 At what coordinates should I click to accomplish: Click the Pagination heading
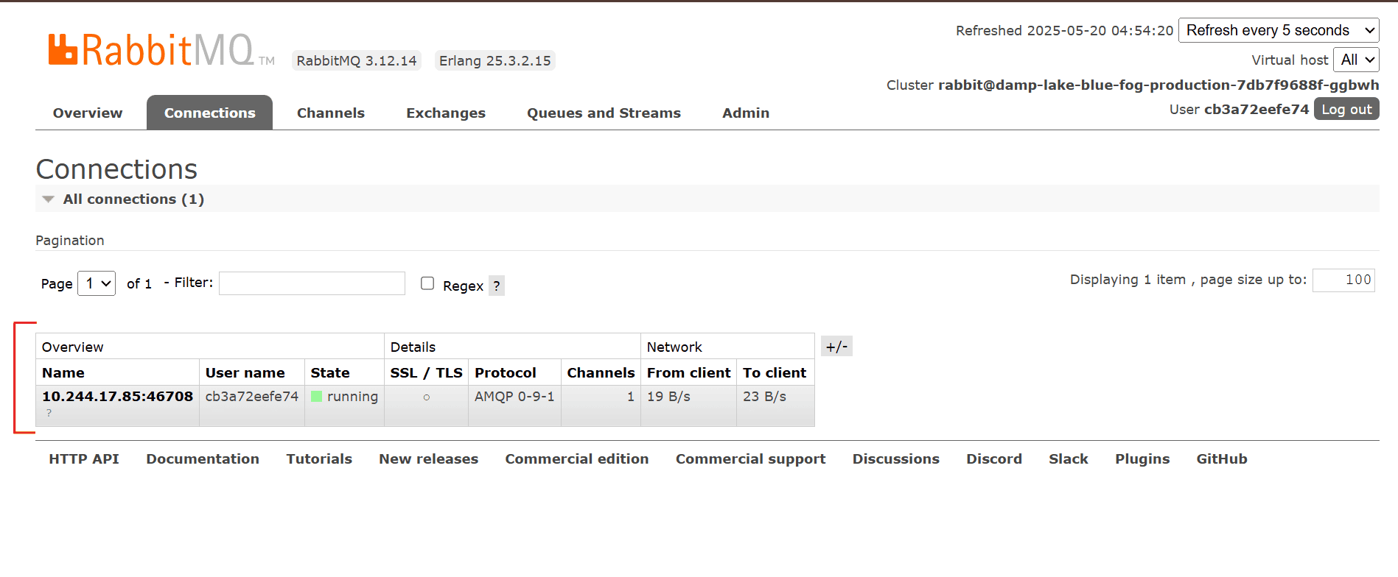click(70, 240)
